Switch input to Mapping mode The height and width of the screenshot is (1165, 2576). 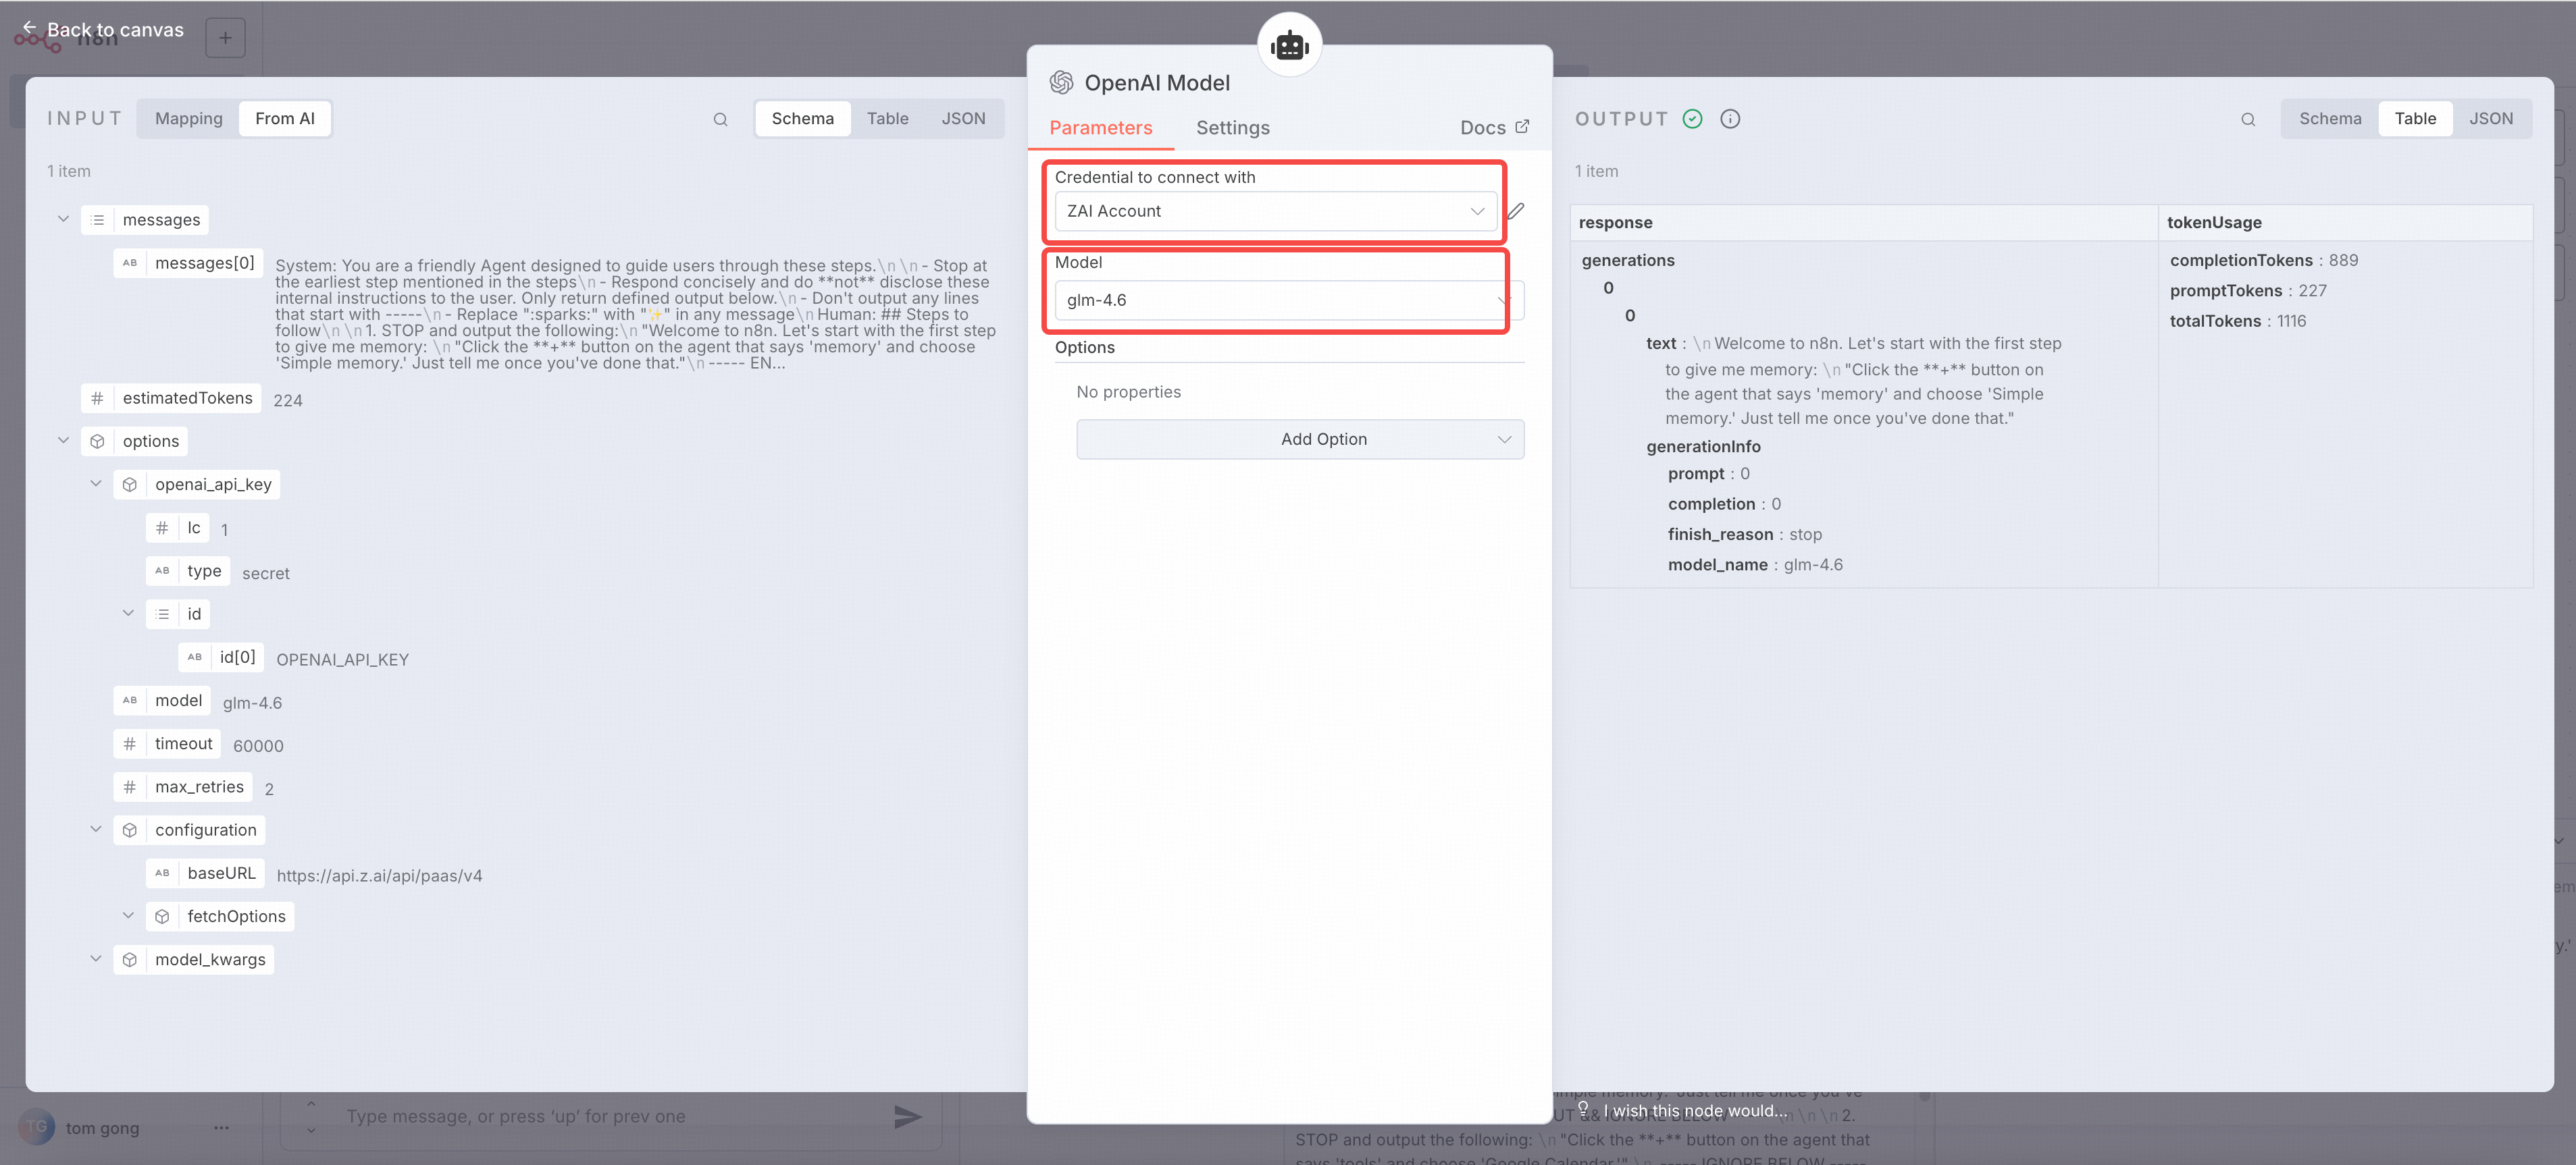[188, 119]
